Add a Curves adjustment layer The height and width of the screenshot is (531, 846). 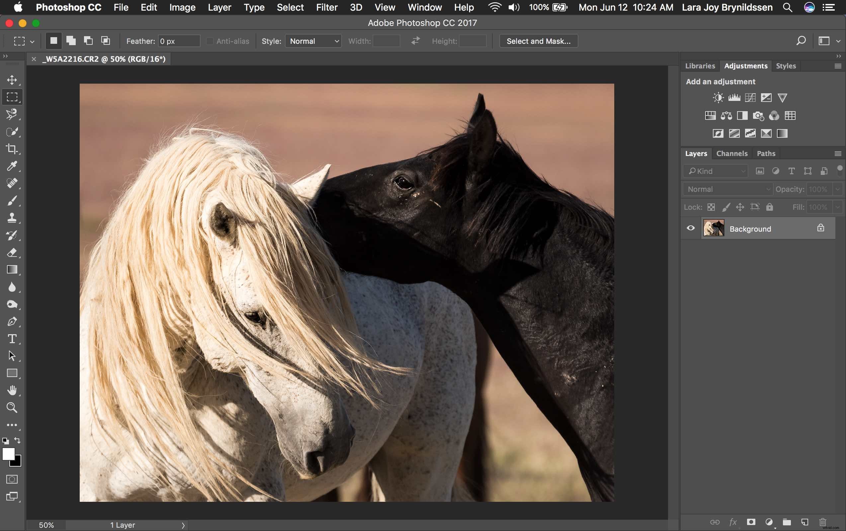(x=750, y=97)
